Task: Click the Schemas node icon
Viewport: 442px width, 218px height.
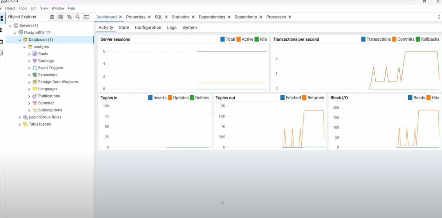Action: click(35, 103)
